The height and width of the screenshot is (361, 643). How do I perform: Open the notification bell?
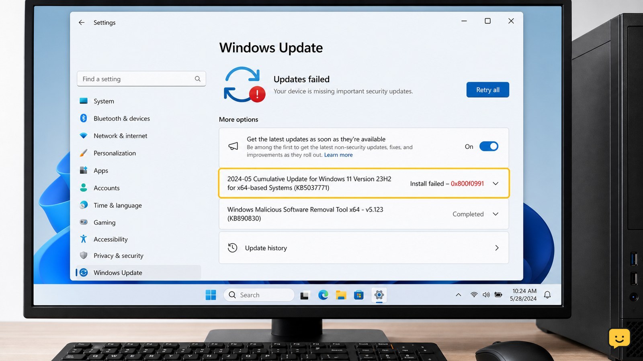click(547, 295)
